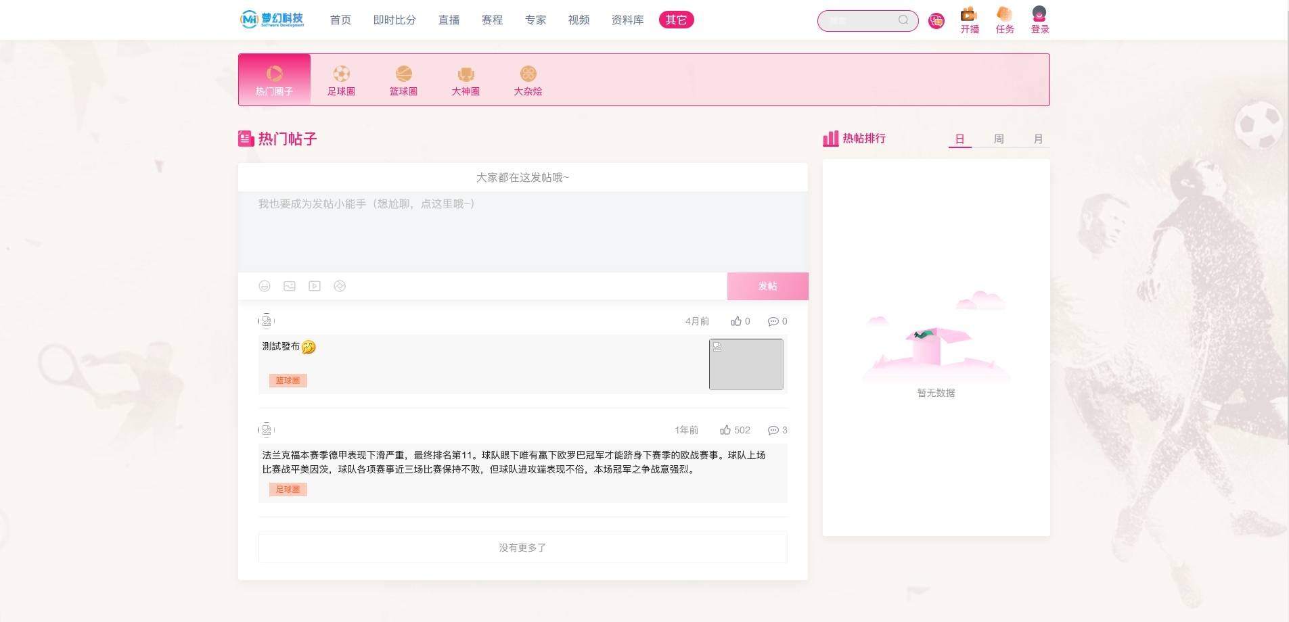The height and width of the screenshot is (622, 1289).
Task: Select the 足球圈 circle tab
Action: 341,80
